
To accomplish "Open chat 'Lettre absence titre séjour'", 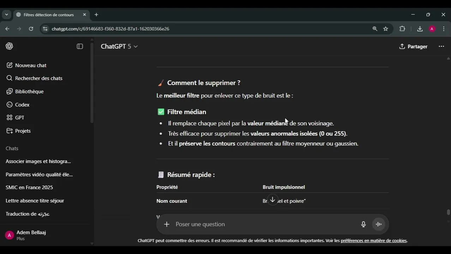I will click(x=35, y=201).
